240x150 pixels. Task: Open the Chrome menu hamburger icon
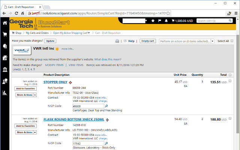pos(236,13)
